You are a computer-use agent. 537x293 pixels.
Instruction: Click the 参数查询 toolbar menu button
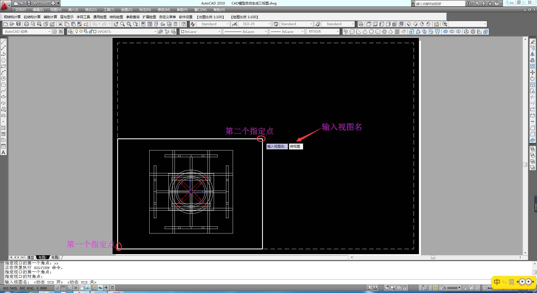[133, 17]
